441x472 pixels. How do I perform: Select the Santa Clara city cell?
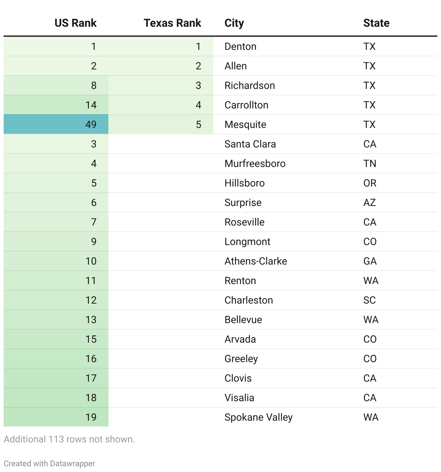[x=250, y=144]
